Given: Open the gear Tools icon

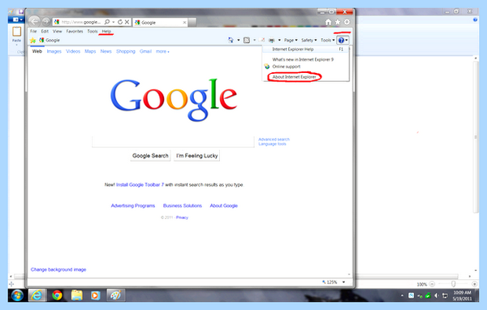Looking at the screenshot, I should pyautogui.click(x=347, y=22).
